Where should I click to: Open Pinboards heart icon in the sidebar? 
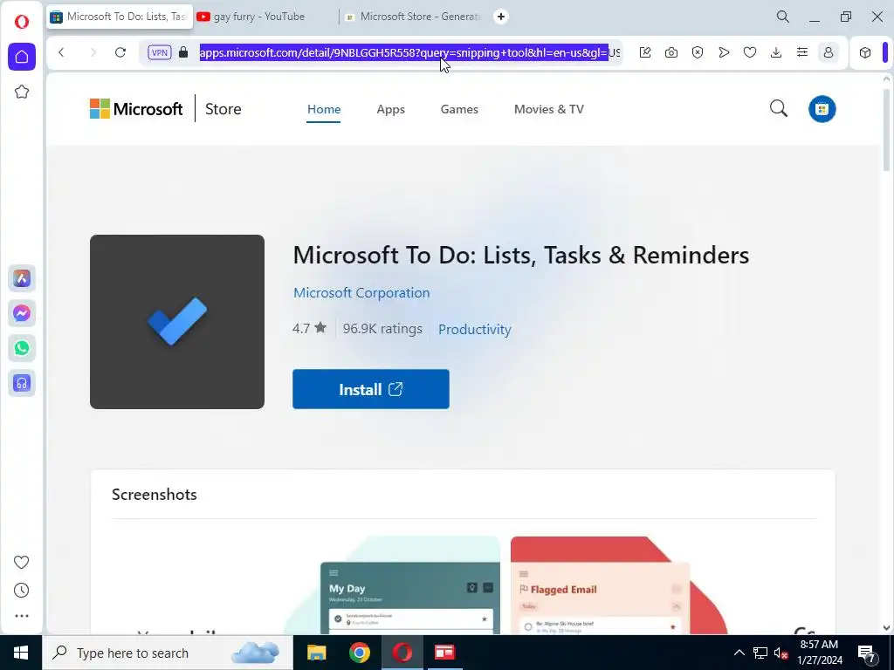(x=21, y=563)
